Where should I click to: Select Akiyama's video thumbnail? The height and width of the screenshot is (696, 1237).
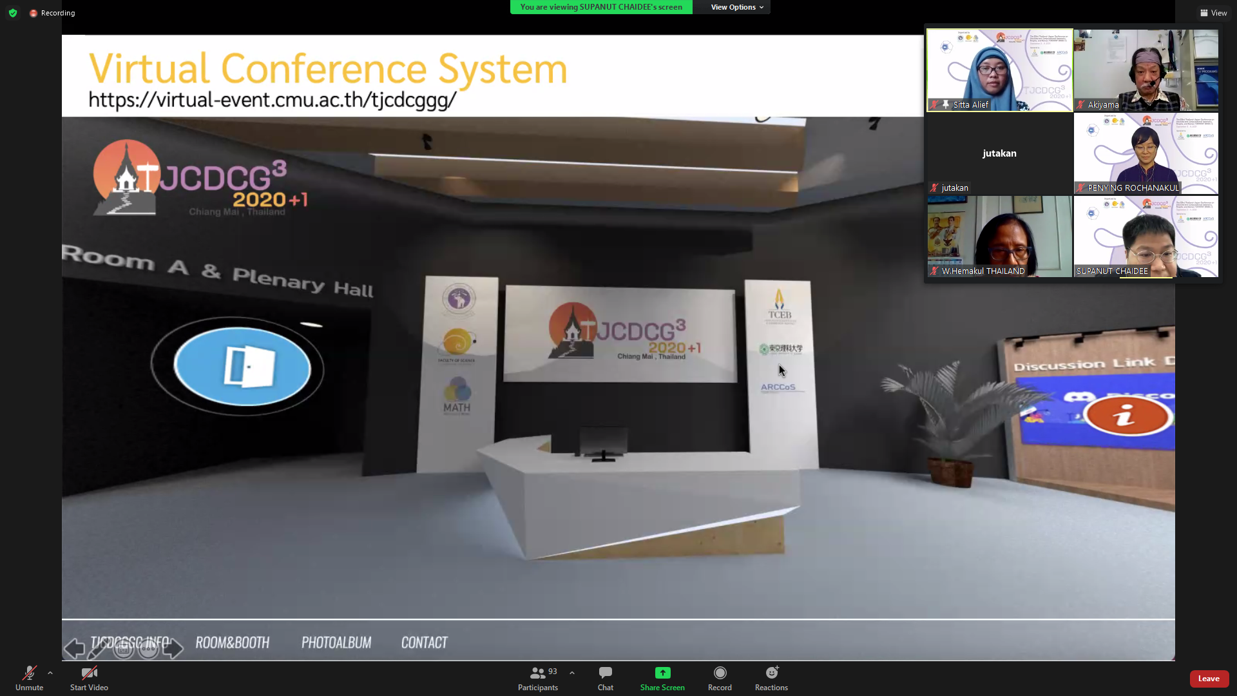coord(1146,70)
